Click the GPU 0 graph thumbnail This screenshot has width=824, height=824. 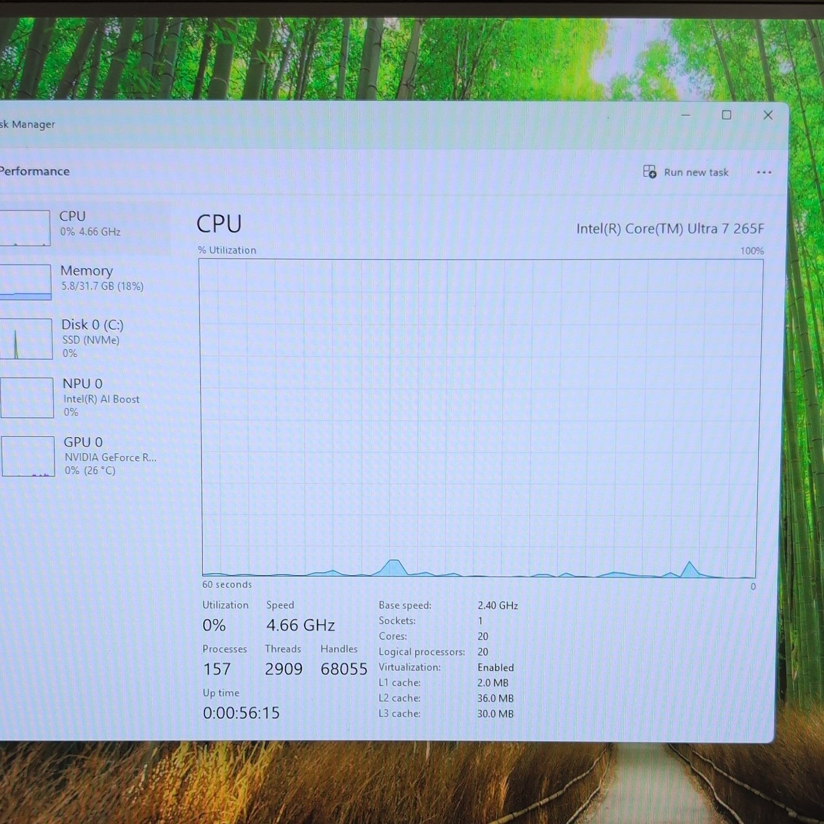[x=28, y=456]
